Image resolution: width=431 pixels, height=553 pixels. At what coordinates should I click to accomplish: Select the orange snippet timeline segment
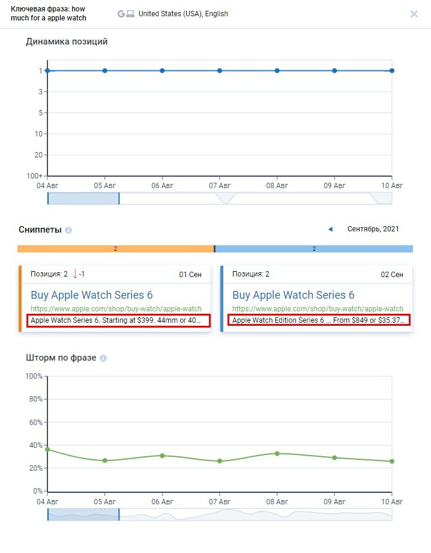[115, 249]
